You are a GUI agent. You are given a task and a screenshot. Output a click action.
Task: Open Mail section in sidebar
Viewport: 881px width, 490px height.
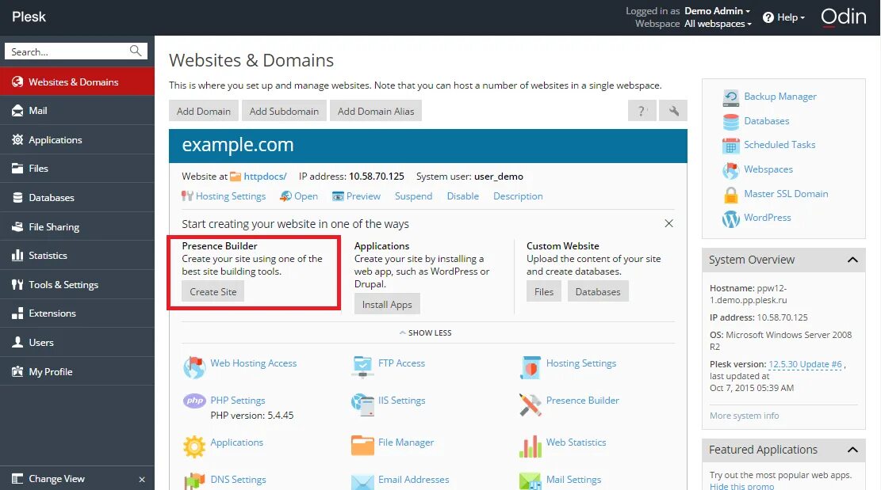(77, 111)
